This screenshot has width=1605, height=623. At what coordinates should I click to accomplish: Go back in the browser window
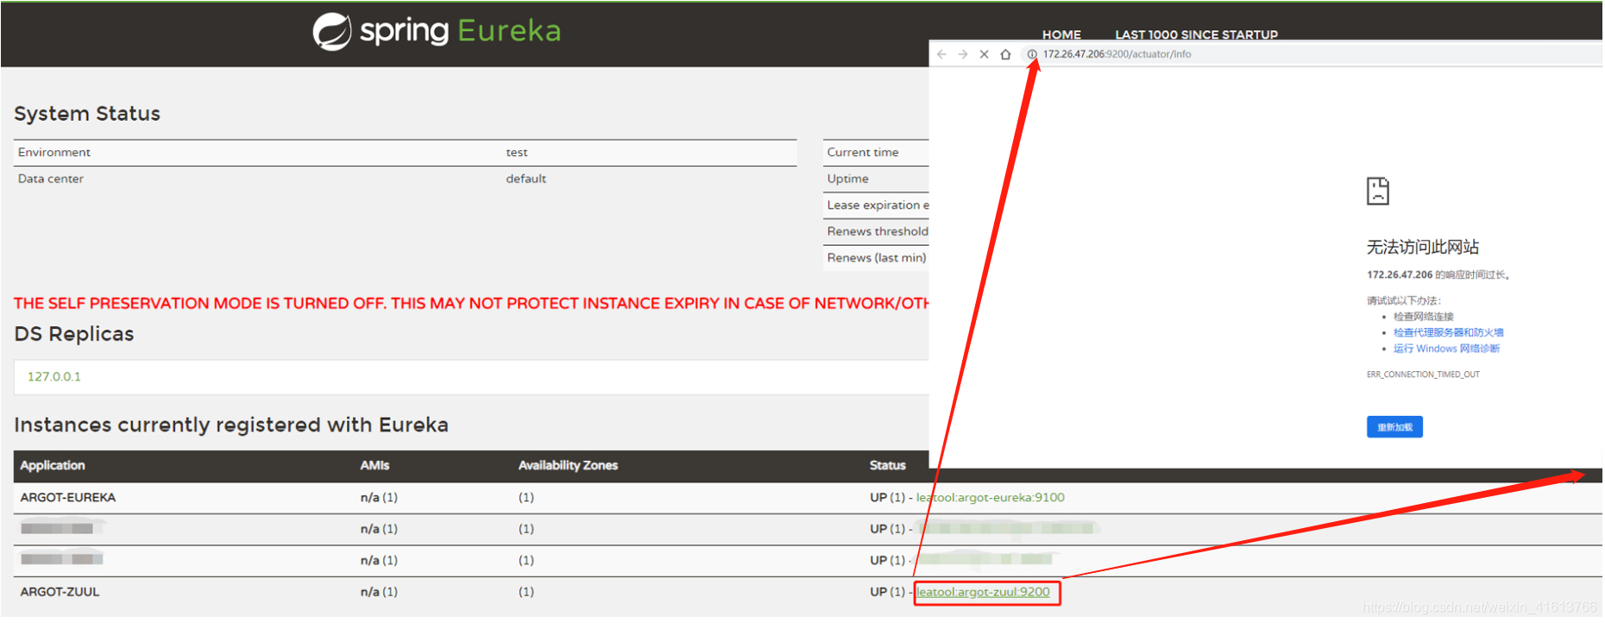(x=941, y=54)
